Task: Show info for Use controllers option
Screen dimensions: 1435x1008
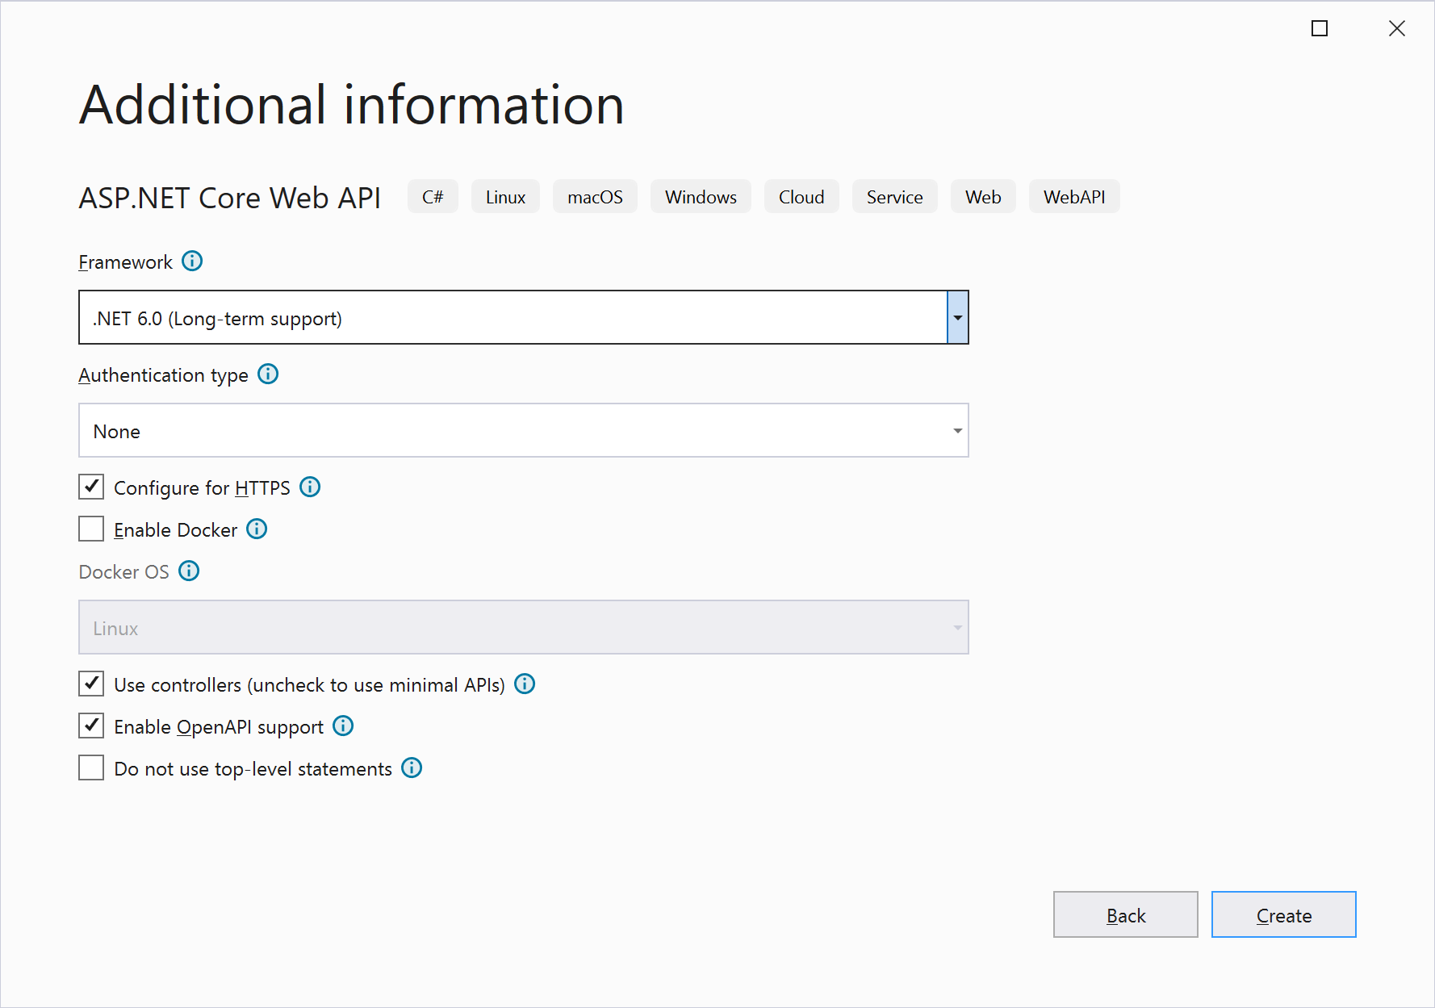Action: click(525, 684)
